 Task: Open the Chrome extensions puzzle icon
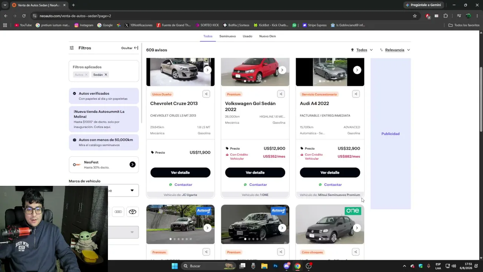click(446, 16)
